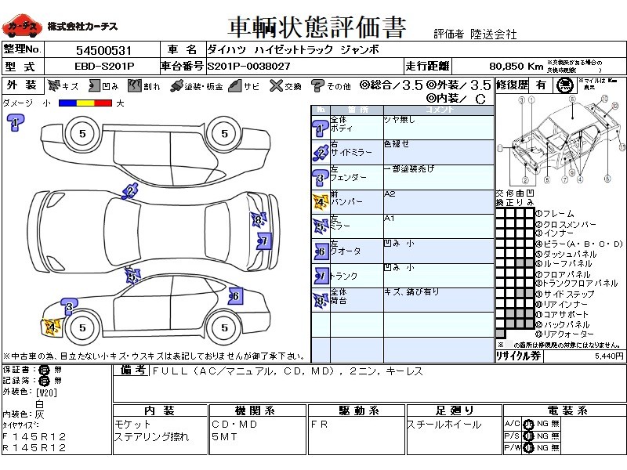Click the number 8 icon in the 全体荷台 row
Screen dimensions: 627x470
(x=321, y=300)
